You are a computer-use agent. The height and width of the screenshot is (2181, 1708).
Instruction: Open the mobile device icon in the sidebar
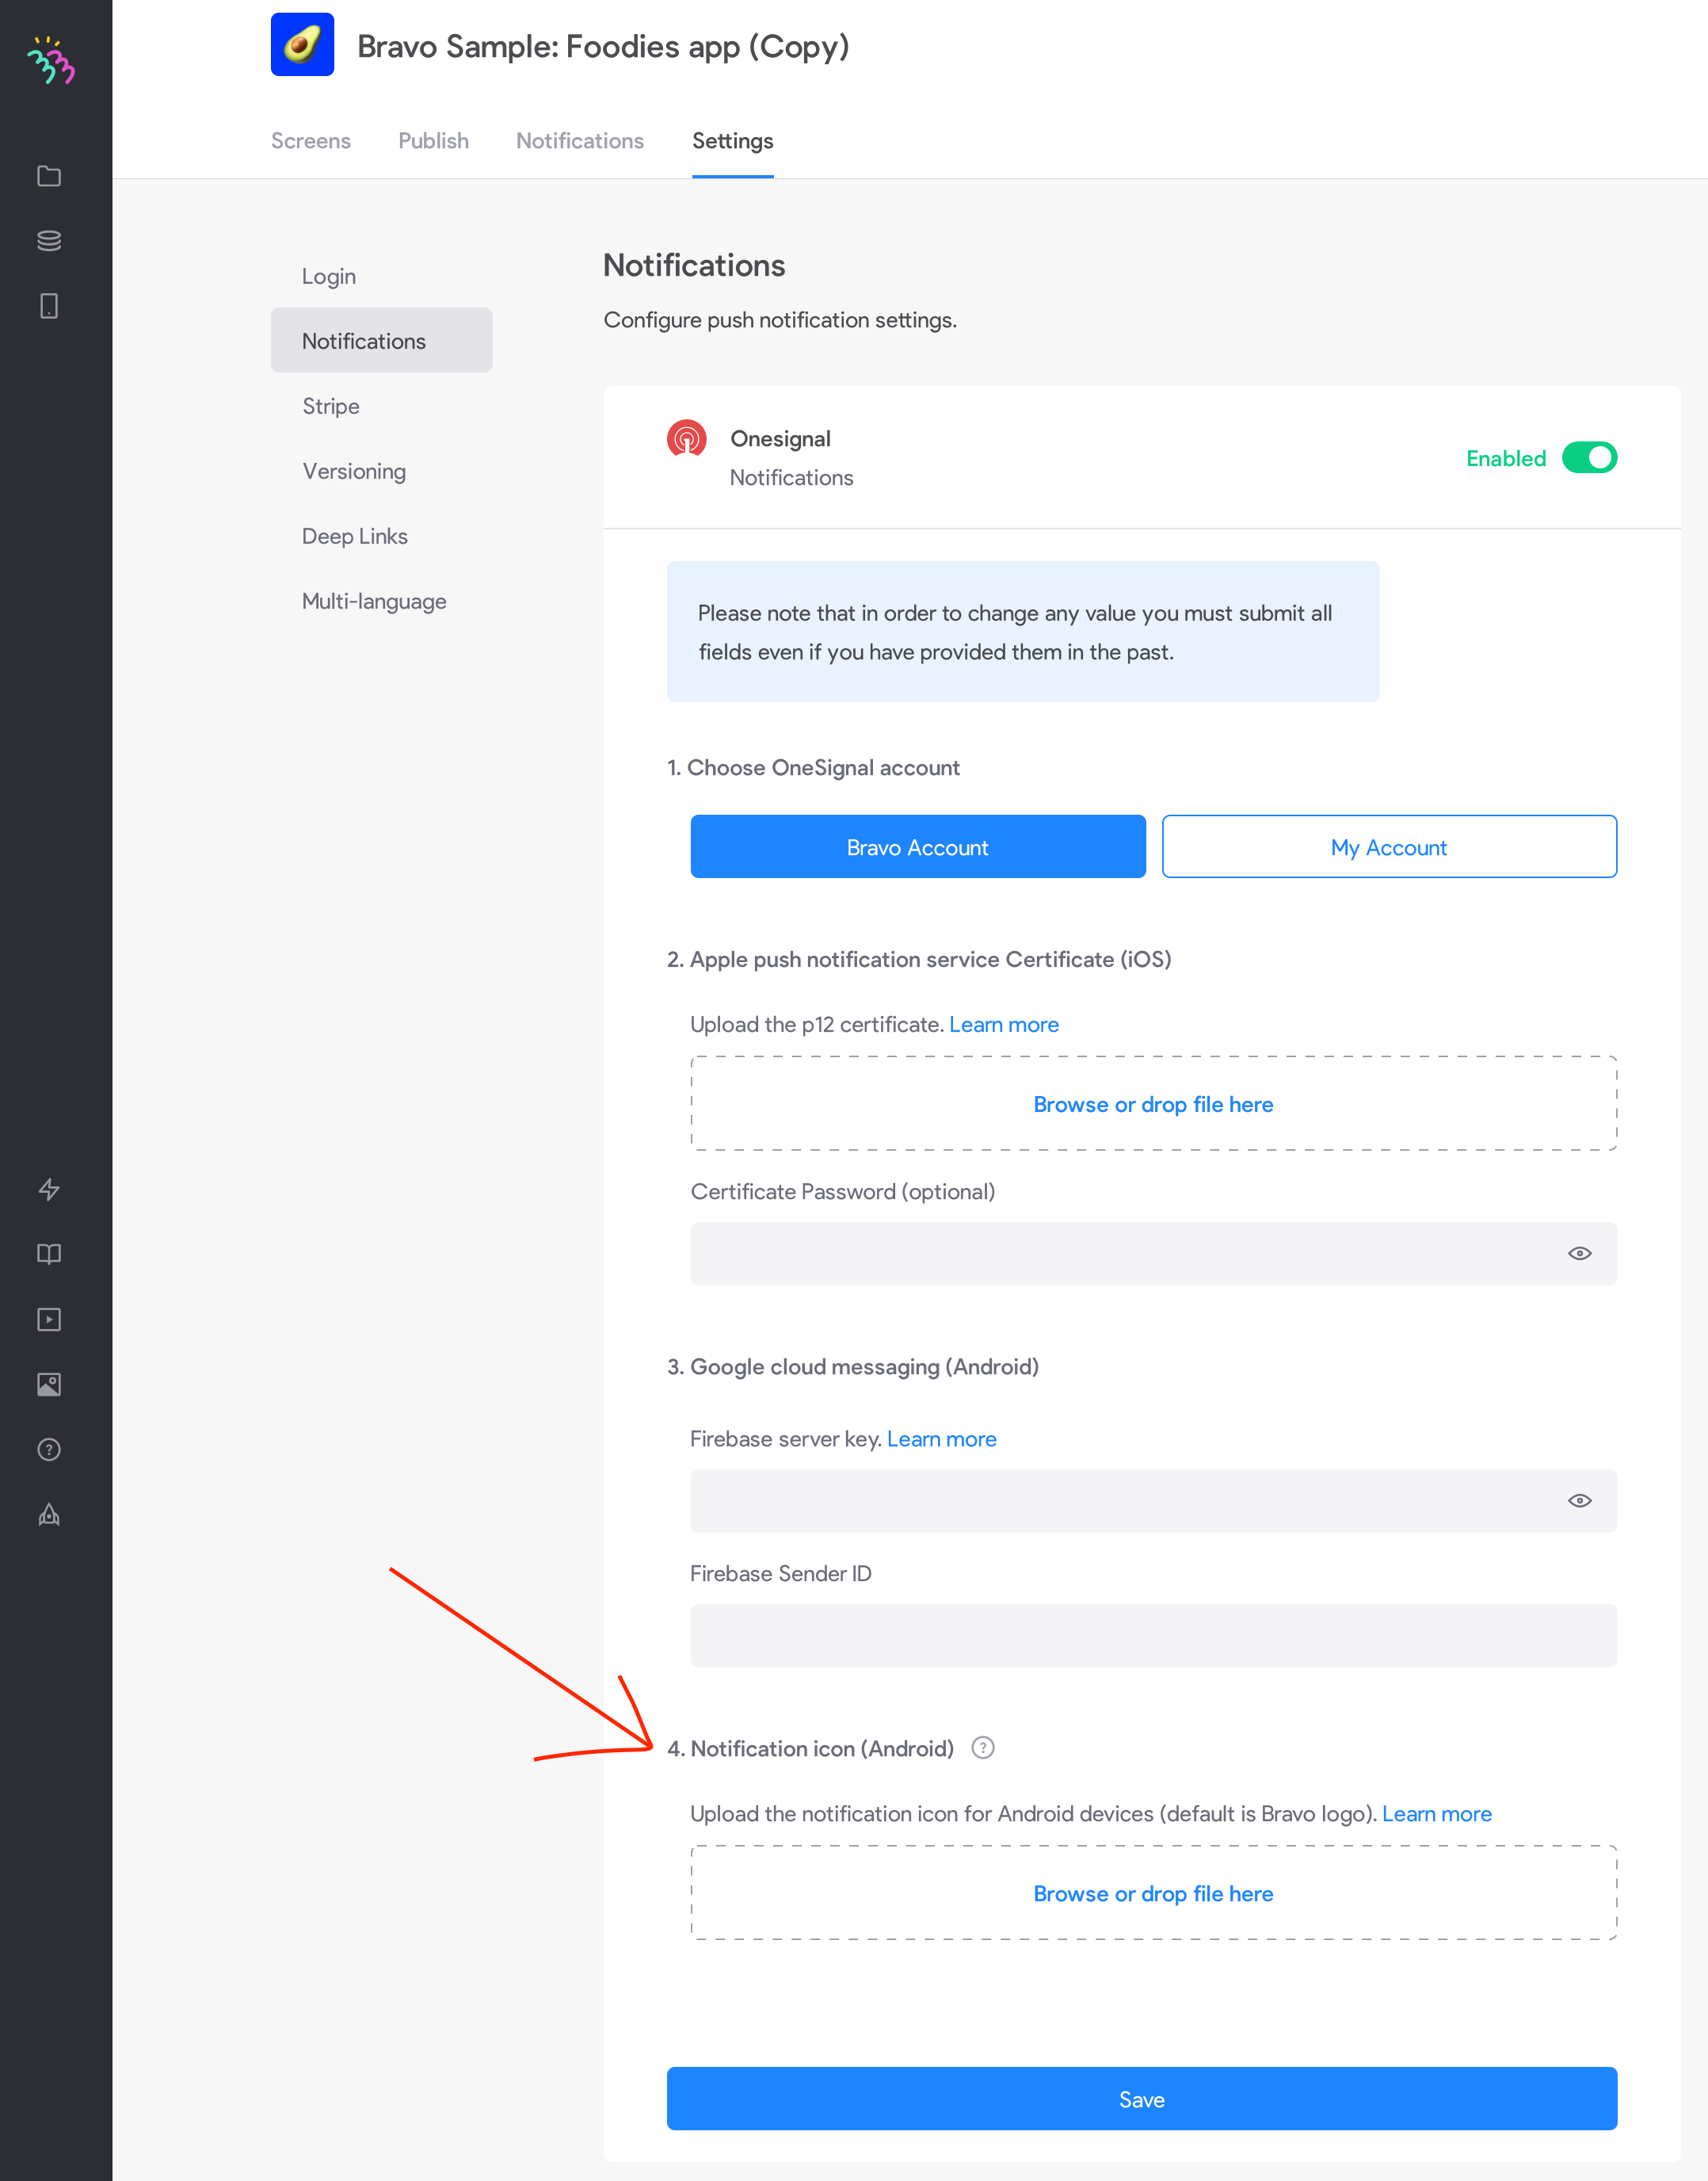click(x=49, y=306)
